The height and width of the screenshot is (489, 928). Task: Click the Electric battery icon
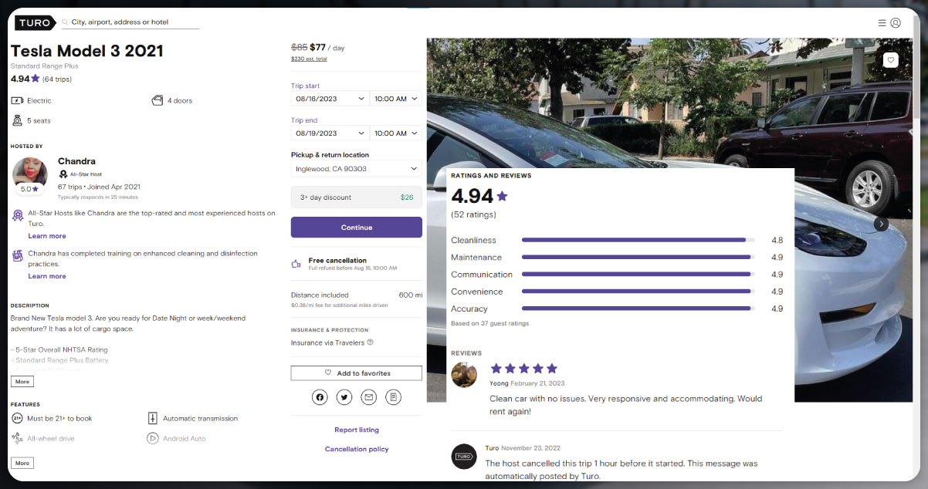point(17,101)
